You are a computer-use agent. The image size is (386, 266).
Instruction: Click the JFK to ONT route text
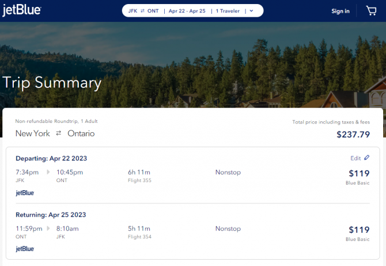143,11
